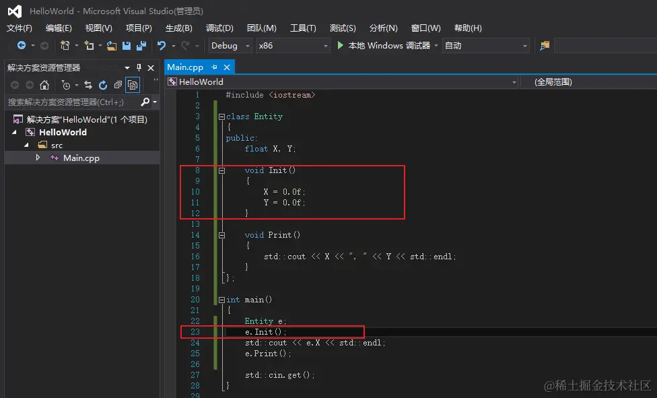
Task: Close the Main.cpp tab
Action: coord(227,67)
